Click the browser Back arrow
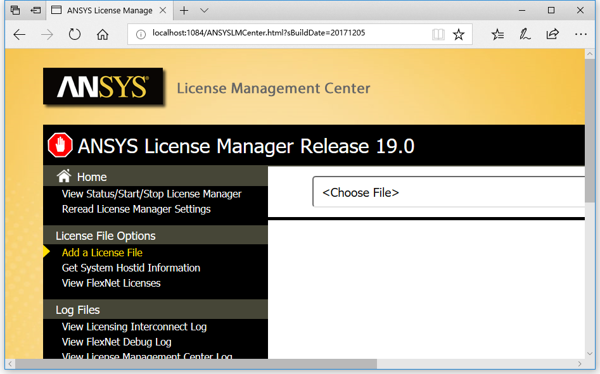Screen dimensions: 600x374 click(x=20, y=35)
